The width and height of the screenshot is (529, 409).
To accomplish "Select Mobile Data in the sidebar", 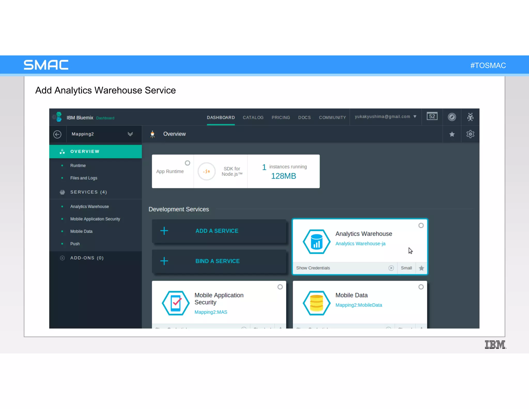I will click(81, 231).
